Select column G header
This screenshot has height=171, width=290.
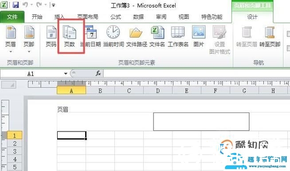(244, 90)
